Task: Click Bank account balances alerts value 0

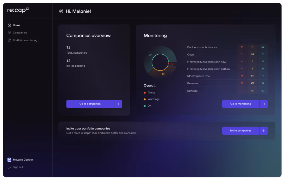Action: (x=242, y=47)
